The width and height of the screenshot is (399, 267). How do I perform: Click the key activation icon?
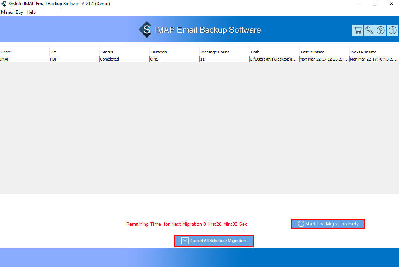(369, 30)
